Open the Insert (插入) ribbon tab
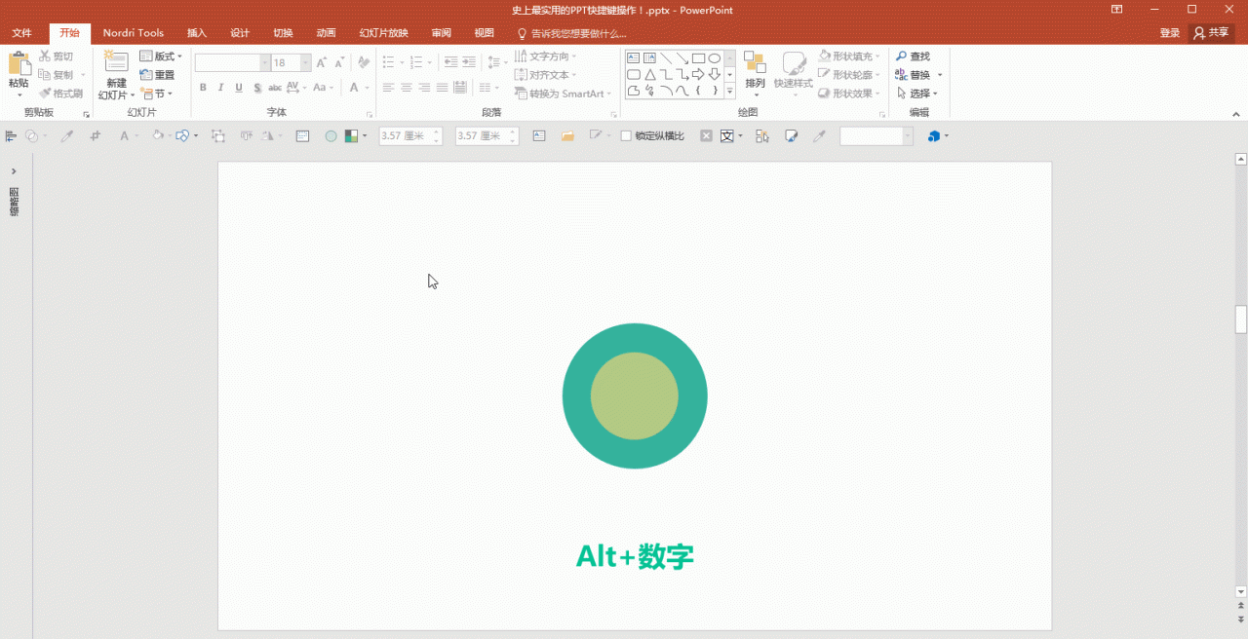Screen dimensions: 1248x639 [197, 33]
